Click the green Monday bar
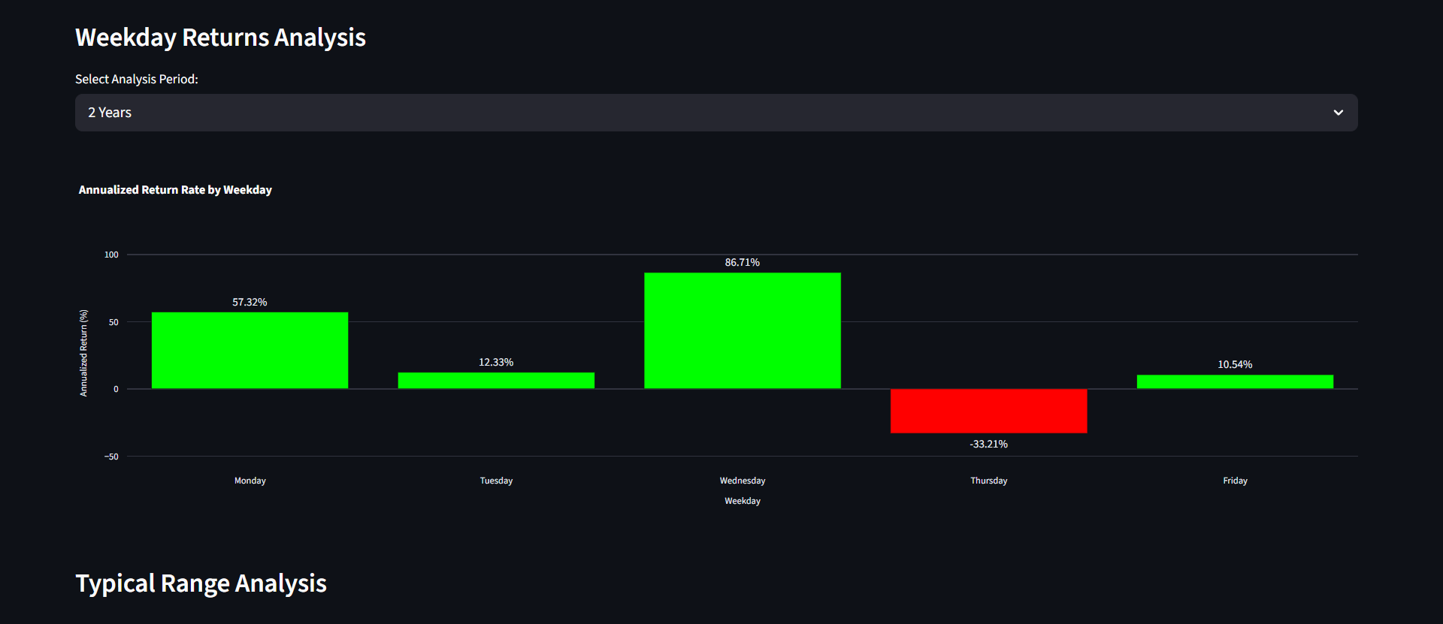Image resolution: width=1443 pixels, height=624 pixels. [x=250, y=351]
